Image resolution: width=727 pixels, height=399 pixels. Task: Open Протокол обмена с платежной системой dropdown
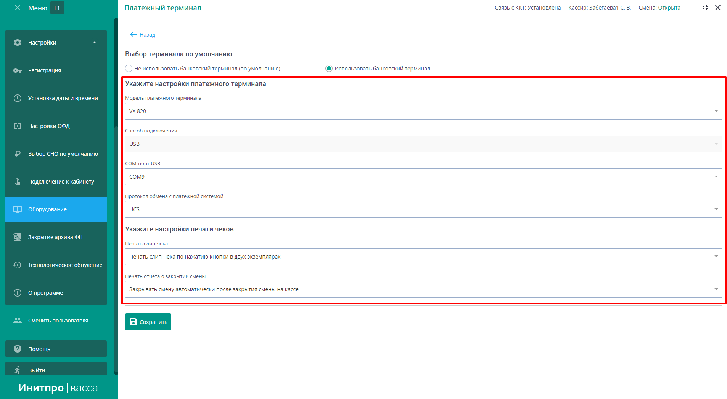[423, 209]
